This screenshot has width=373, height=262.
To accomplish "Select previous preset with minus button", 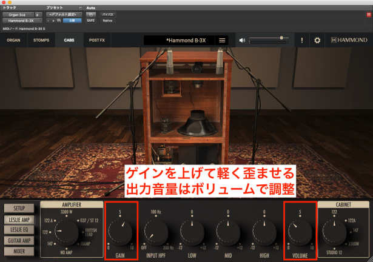I will pos(49,21).
